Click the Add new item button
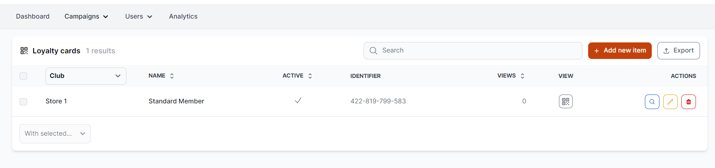This screenshot has height=168, width=715. tap(620, 50)
